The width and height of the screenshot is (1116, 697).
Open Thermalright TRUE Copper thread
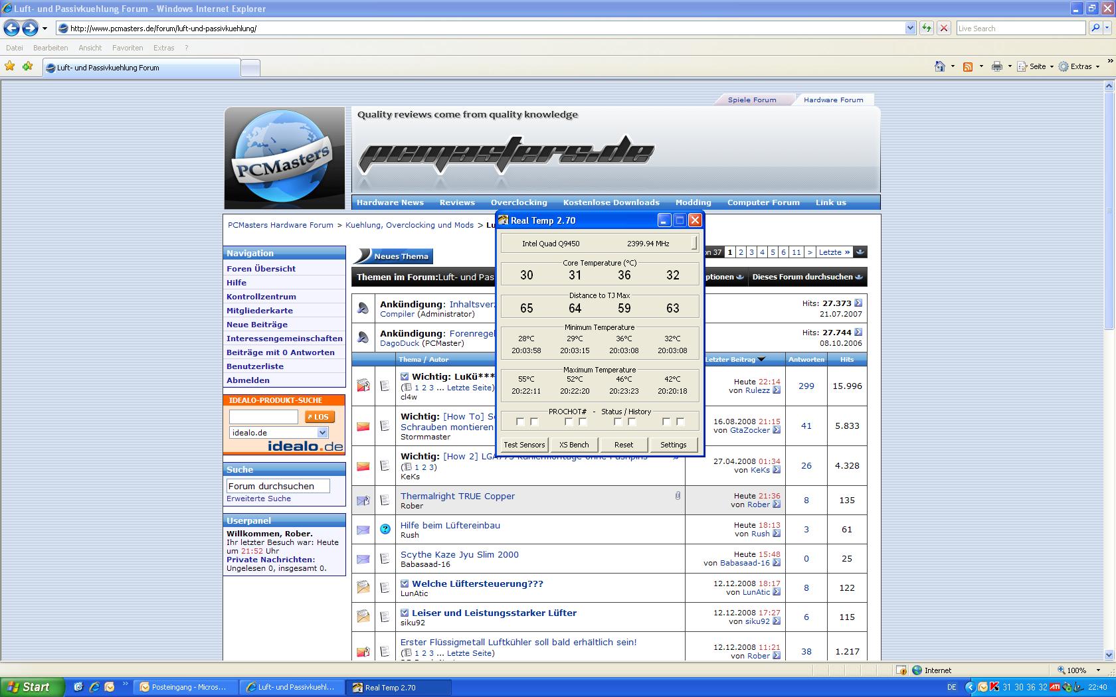458,496
